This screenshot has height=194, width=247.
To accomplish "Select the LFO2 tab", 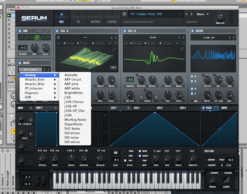I will (143, 108).
